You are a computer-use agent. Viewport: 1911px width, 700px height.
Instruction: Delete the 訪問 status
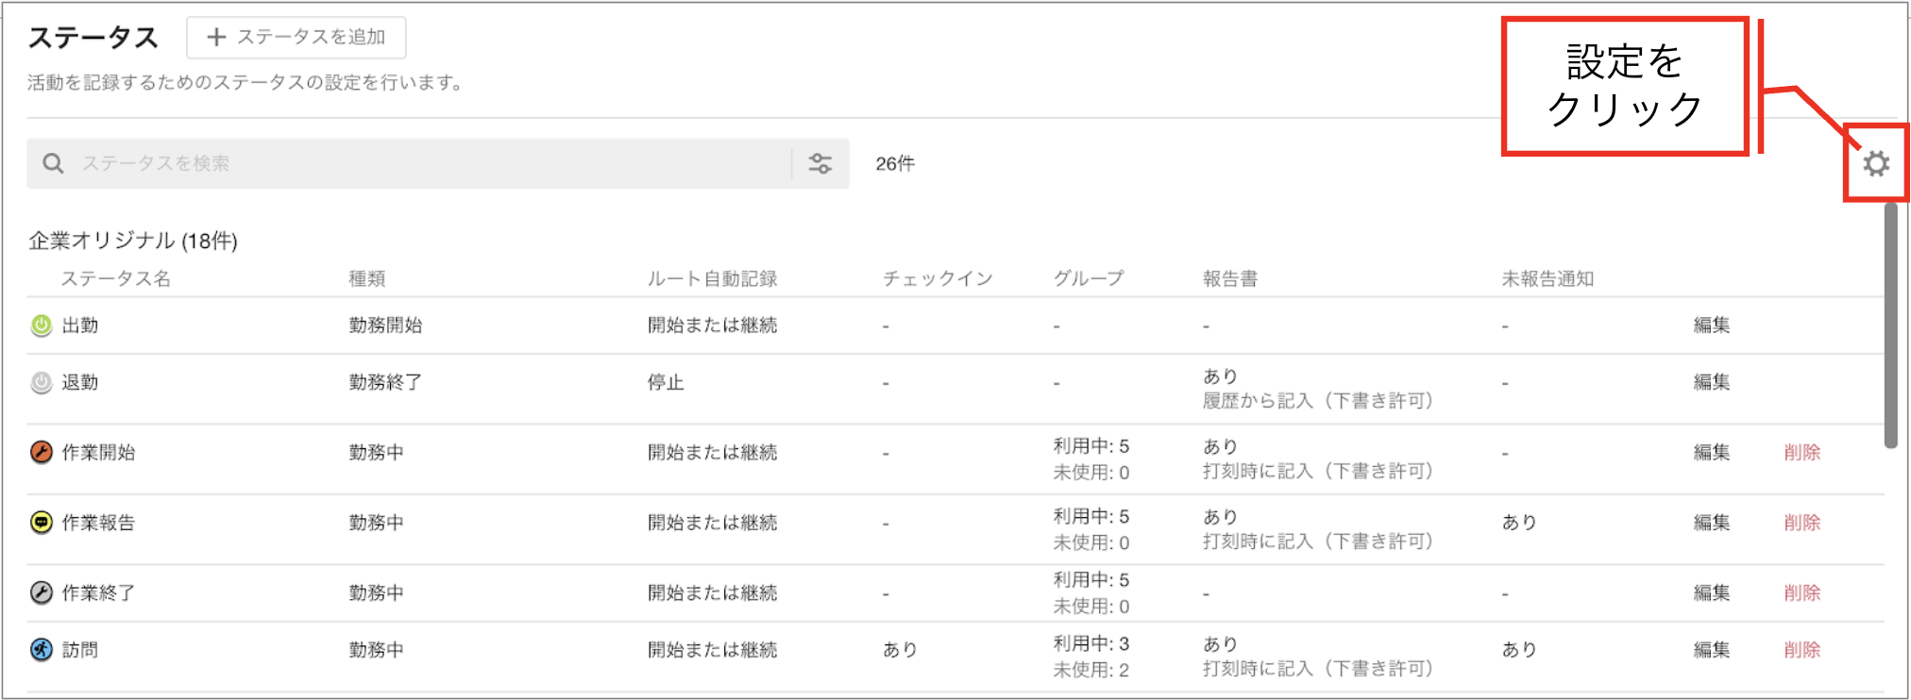tap(1801, 649)
